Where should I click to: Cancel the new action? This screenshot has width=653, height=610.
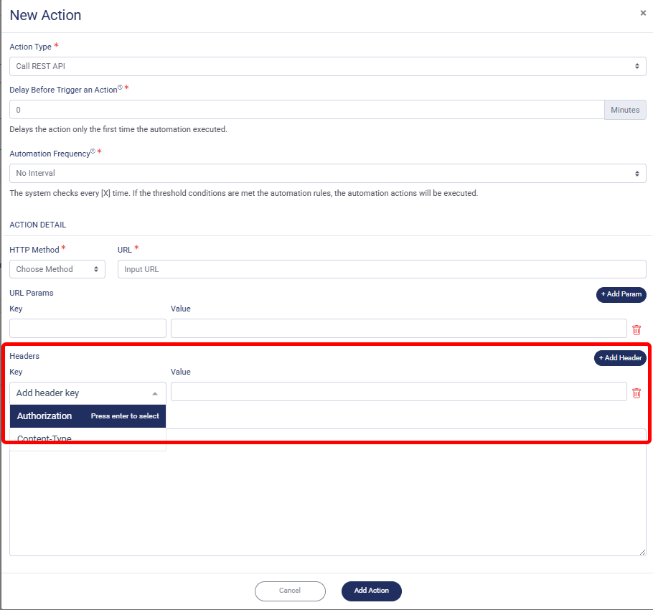pos(290,591)
